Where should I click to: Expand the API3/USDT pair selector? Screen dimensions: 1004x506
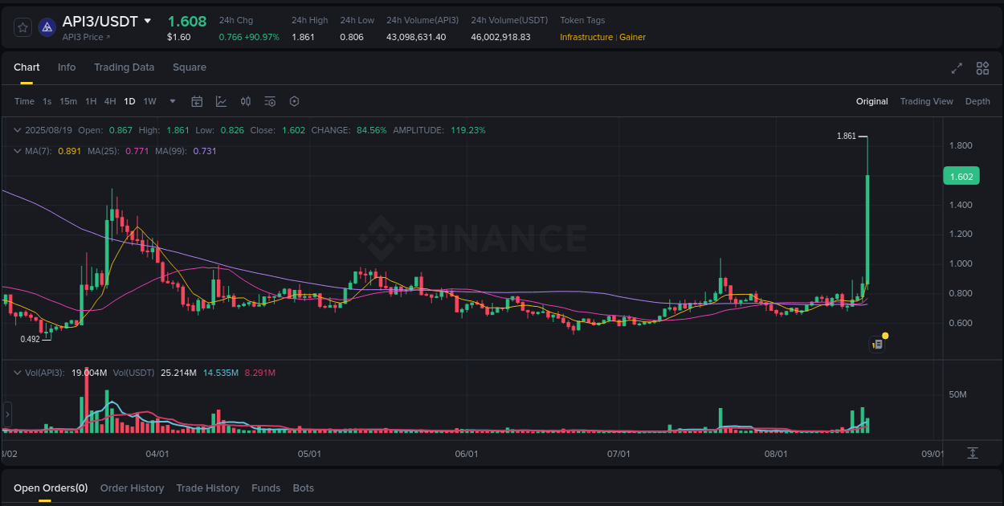(x=148, y=22)
